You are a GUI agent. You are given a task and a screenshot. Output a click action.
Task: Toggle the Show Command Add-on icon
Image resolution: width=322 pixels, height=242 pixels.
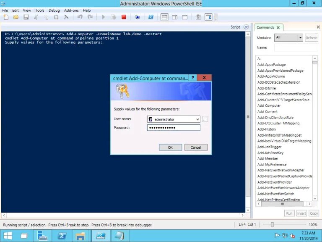point(208,17)
